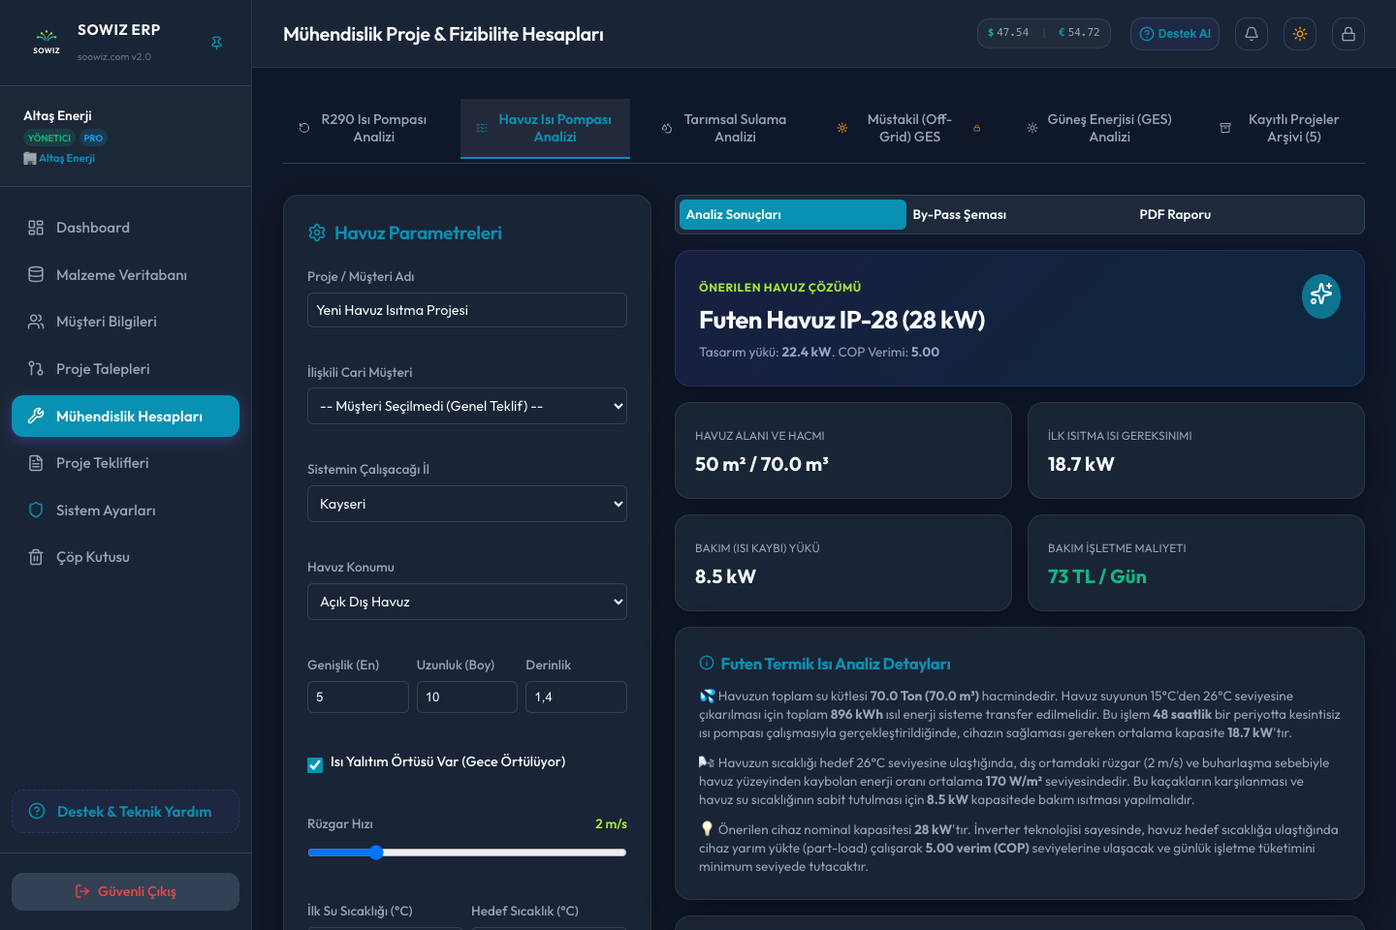Click the lock icon in the header
Screen dimensions: 1396x930
(x=1348, y=34)
